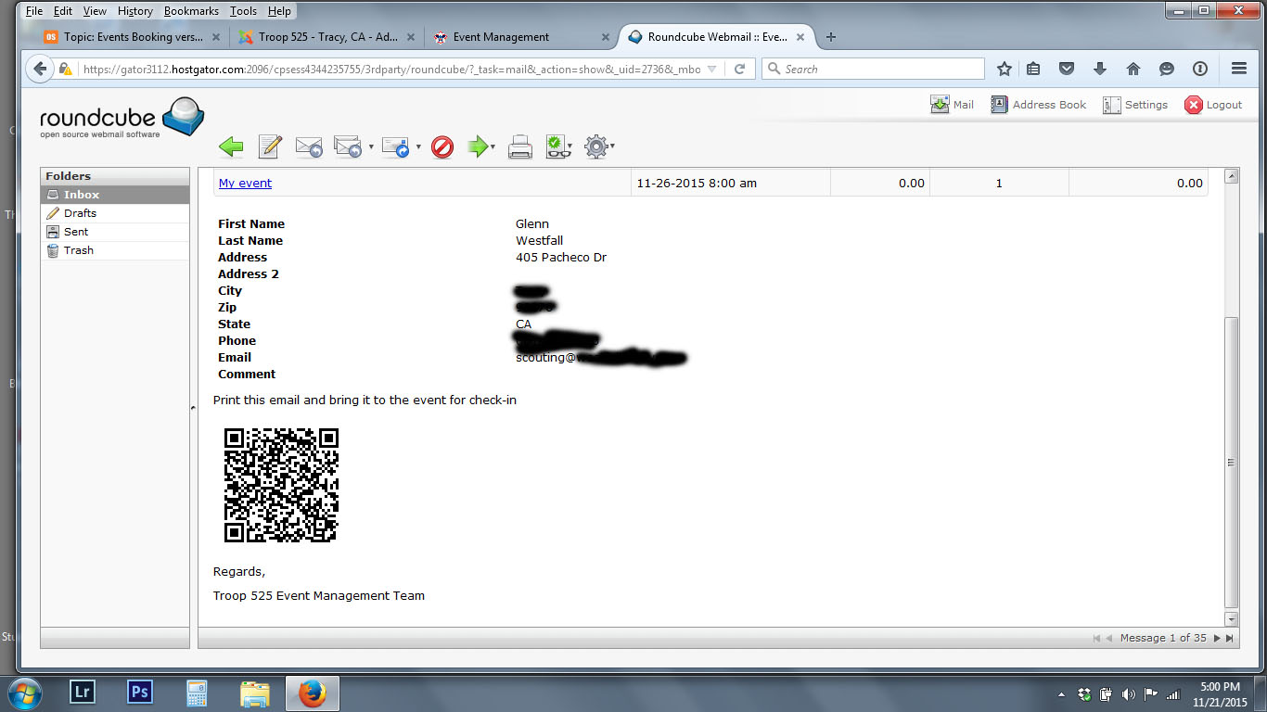The height and width of the screenshot is (712, 1267).
Task: Open the Address Book
Action: [x=1039, y=105]
